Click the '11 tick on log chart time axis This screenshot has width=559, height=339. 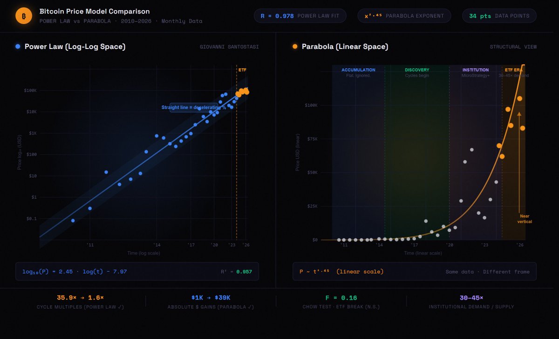click(x=90, y=244)
